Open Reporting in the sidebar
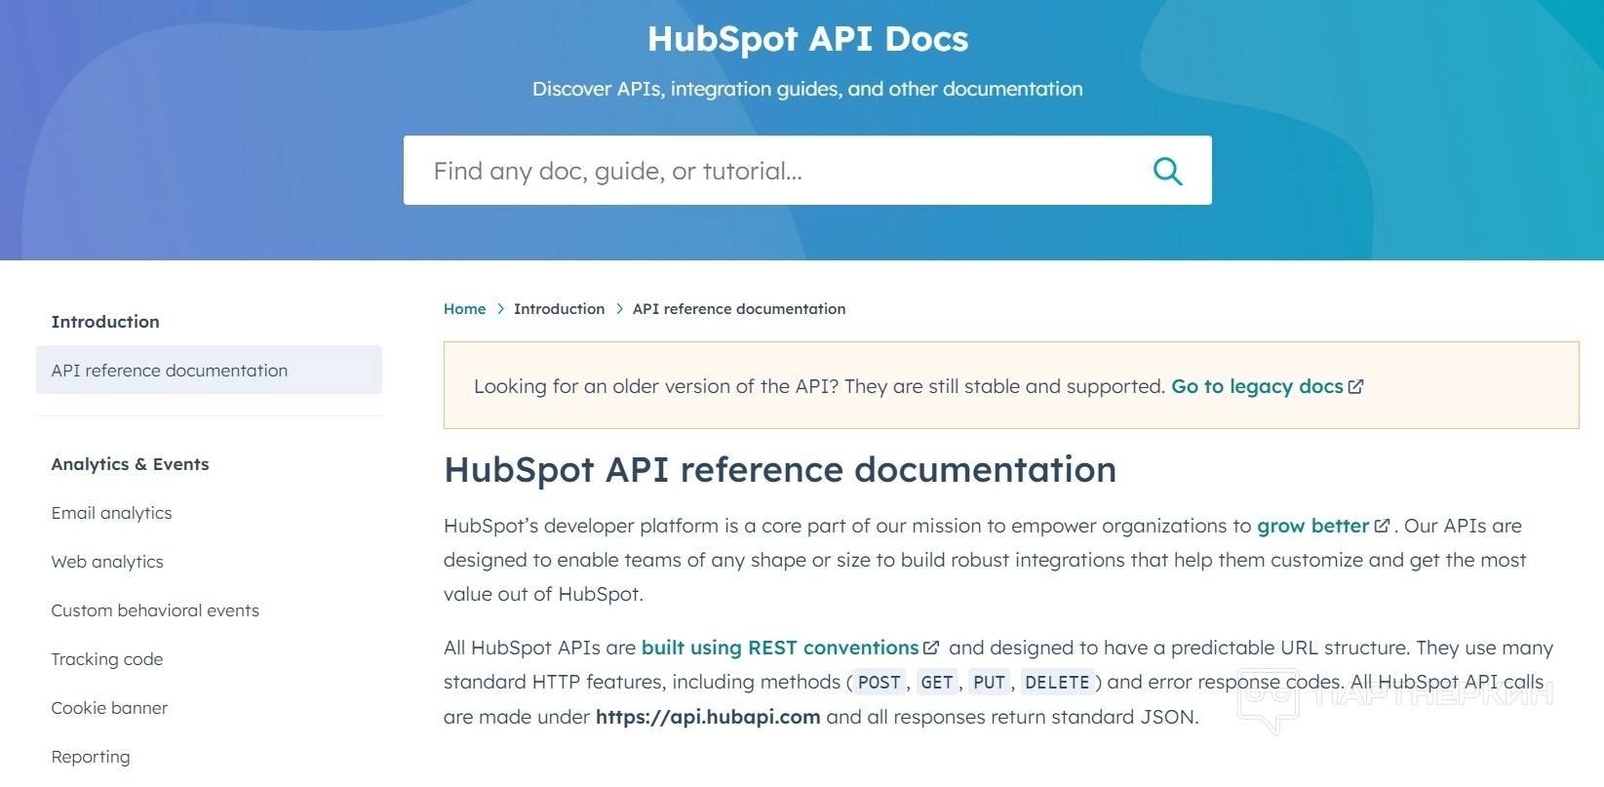 pyautogui.click(x=91, y=757)
